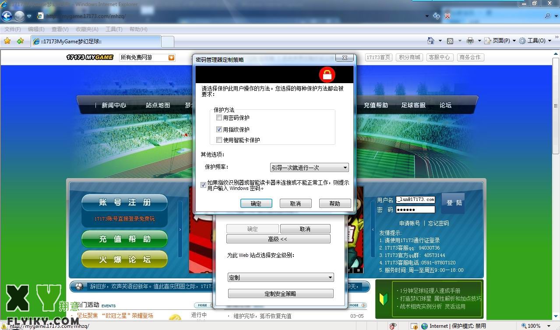Open the 查看(V) menu
Screen dimensions: 560x330
click(x=60, y=29)
